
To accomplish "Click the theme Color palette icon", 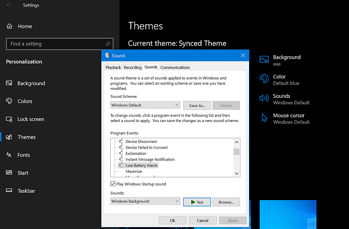I will [264, 79].
